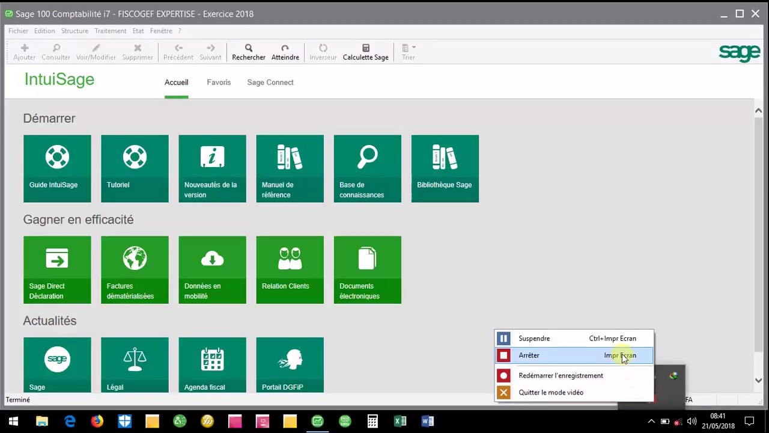Viewport: 769px width, 433px height.
Task: Open Données en mobilité tile
Action: [212, 269]
